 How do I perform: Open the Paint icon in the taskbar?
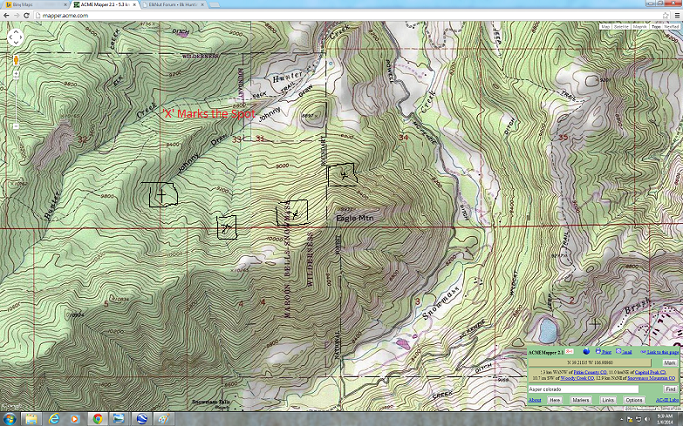click(x=163, y=419)
